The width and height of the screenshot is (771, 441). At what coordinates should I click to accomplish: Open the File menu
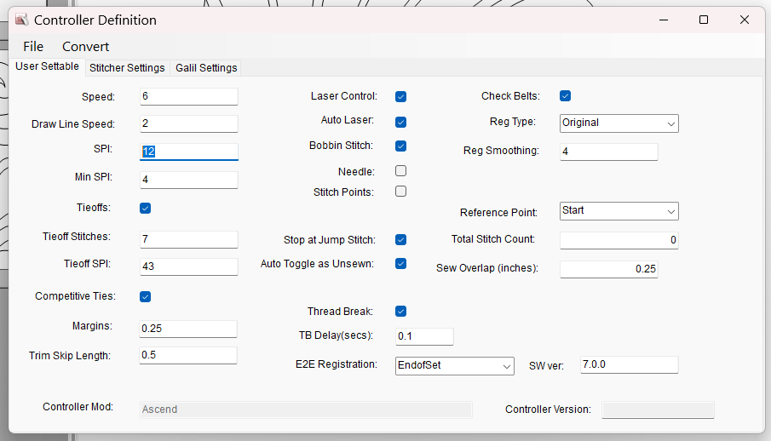(x=33, y=47)
